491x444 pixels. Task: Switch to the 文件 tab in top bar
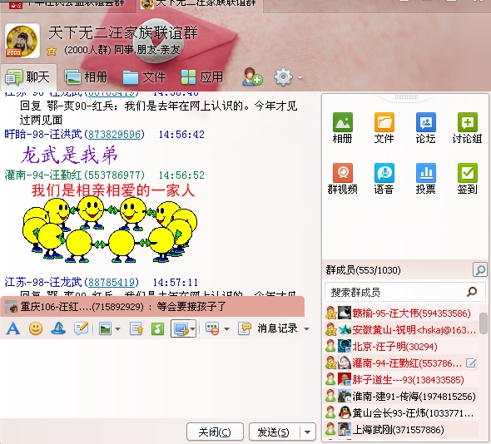144,77
